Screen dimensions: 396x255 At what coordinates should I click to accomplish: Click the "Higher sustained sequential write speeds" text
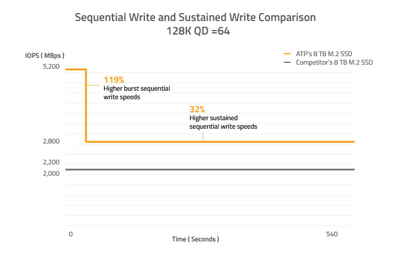click(222, 122)
